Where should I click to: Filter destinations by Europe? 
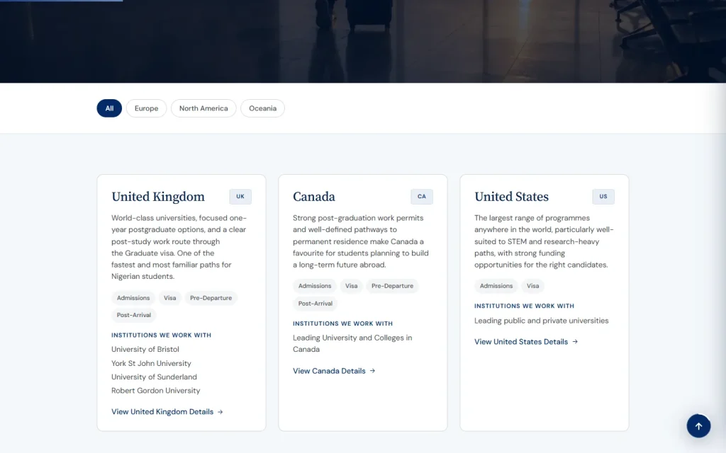click(146, 108)
